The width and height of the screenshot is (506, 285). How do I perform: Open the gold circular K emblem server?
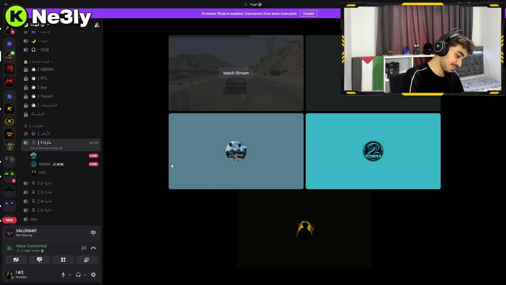pyautogui.click(x=9, y=122)
